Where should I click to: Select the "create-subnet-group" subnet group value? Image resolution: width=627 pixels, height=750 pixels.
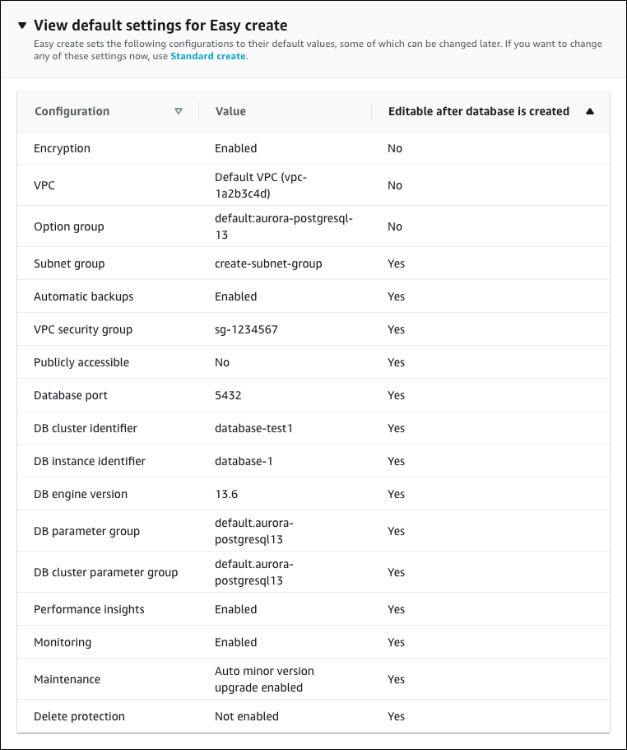[x=270, y=263]
